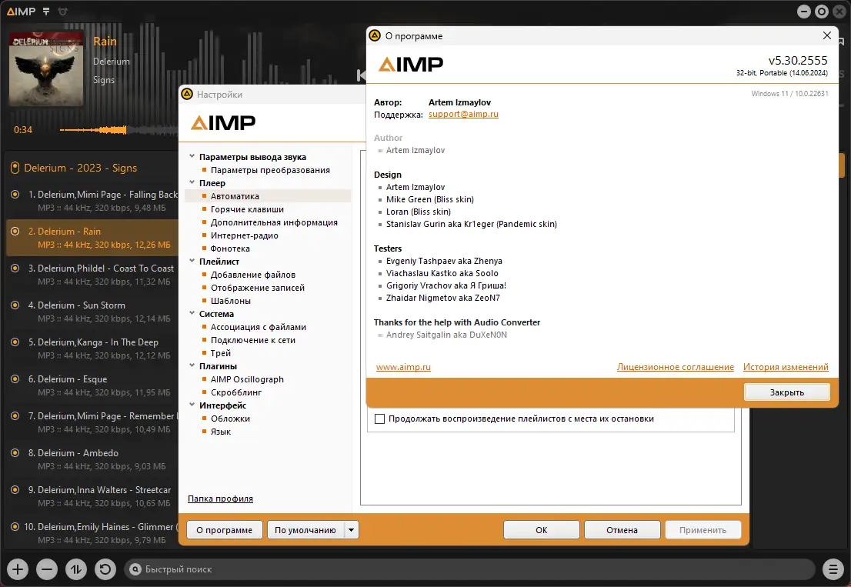Open the playlist sorting button
The image size is (851, 587).
click(x=76, y=569)
